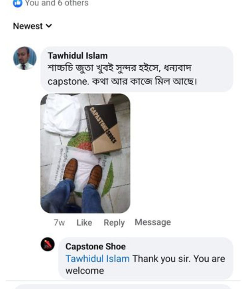Click the chevron arrow beside Newest
The width and height of the screenshot is (242, 289).
click(49, 26)
